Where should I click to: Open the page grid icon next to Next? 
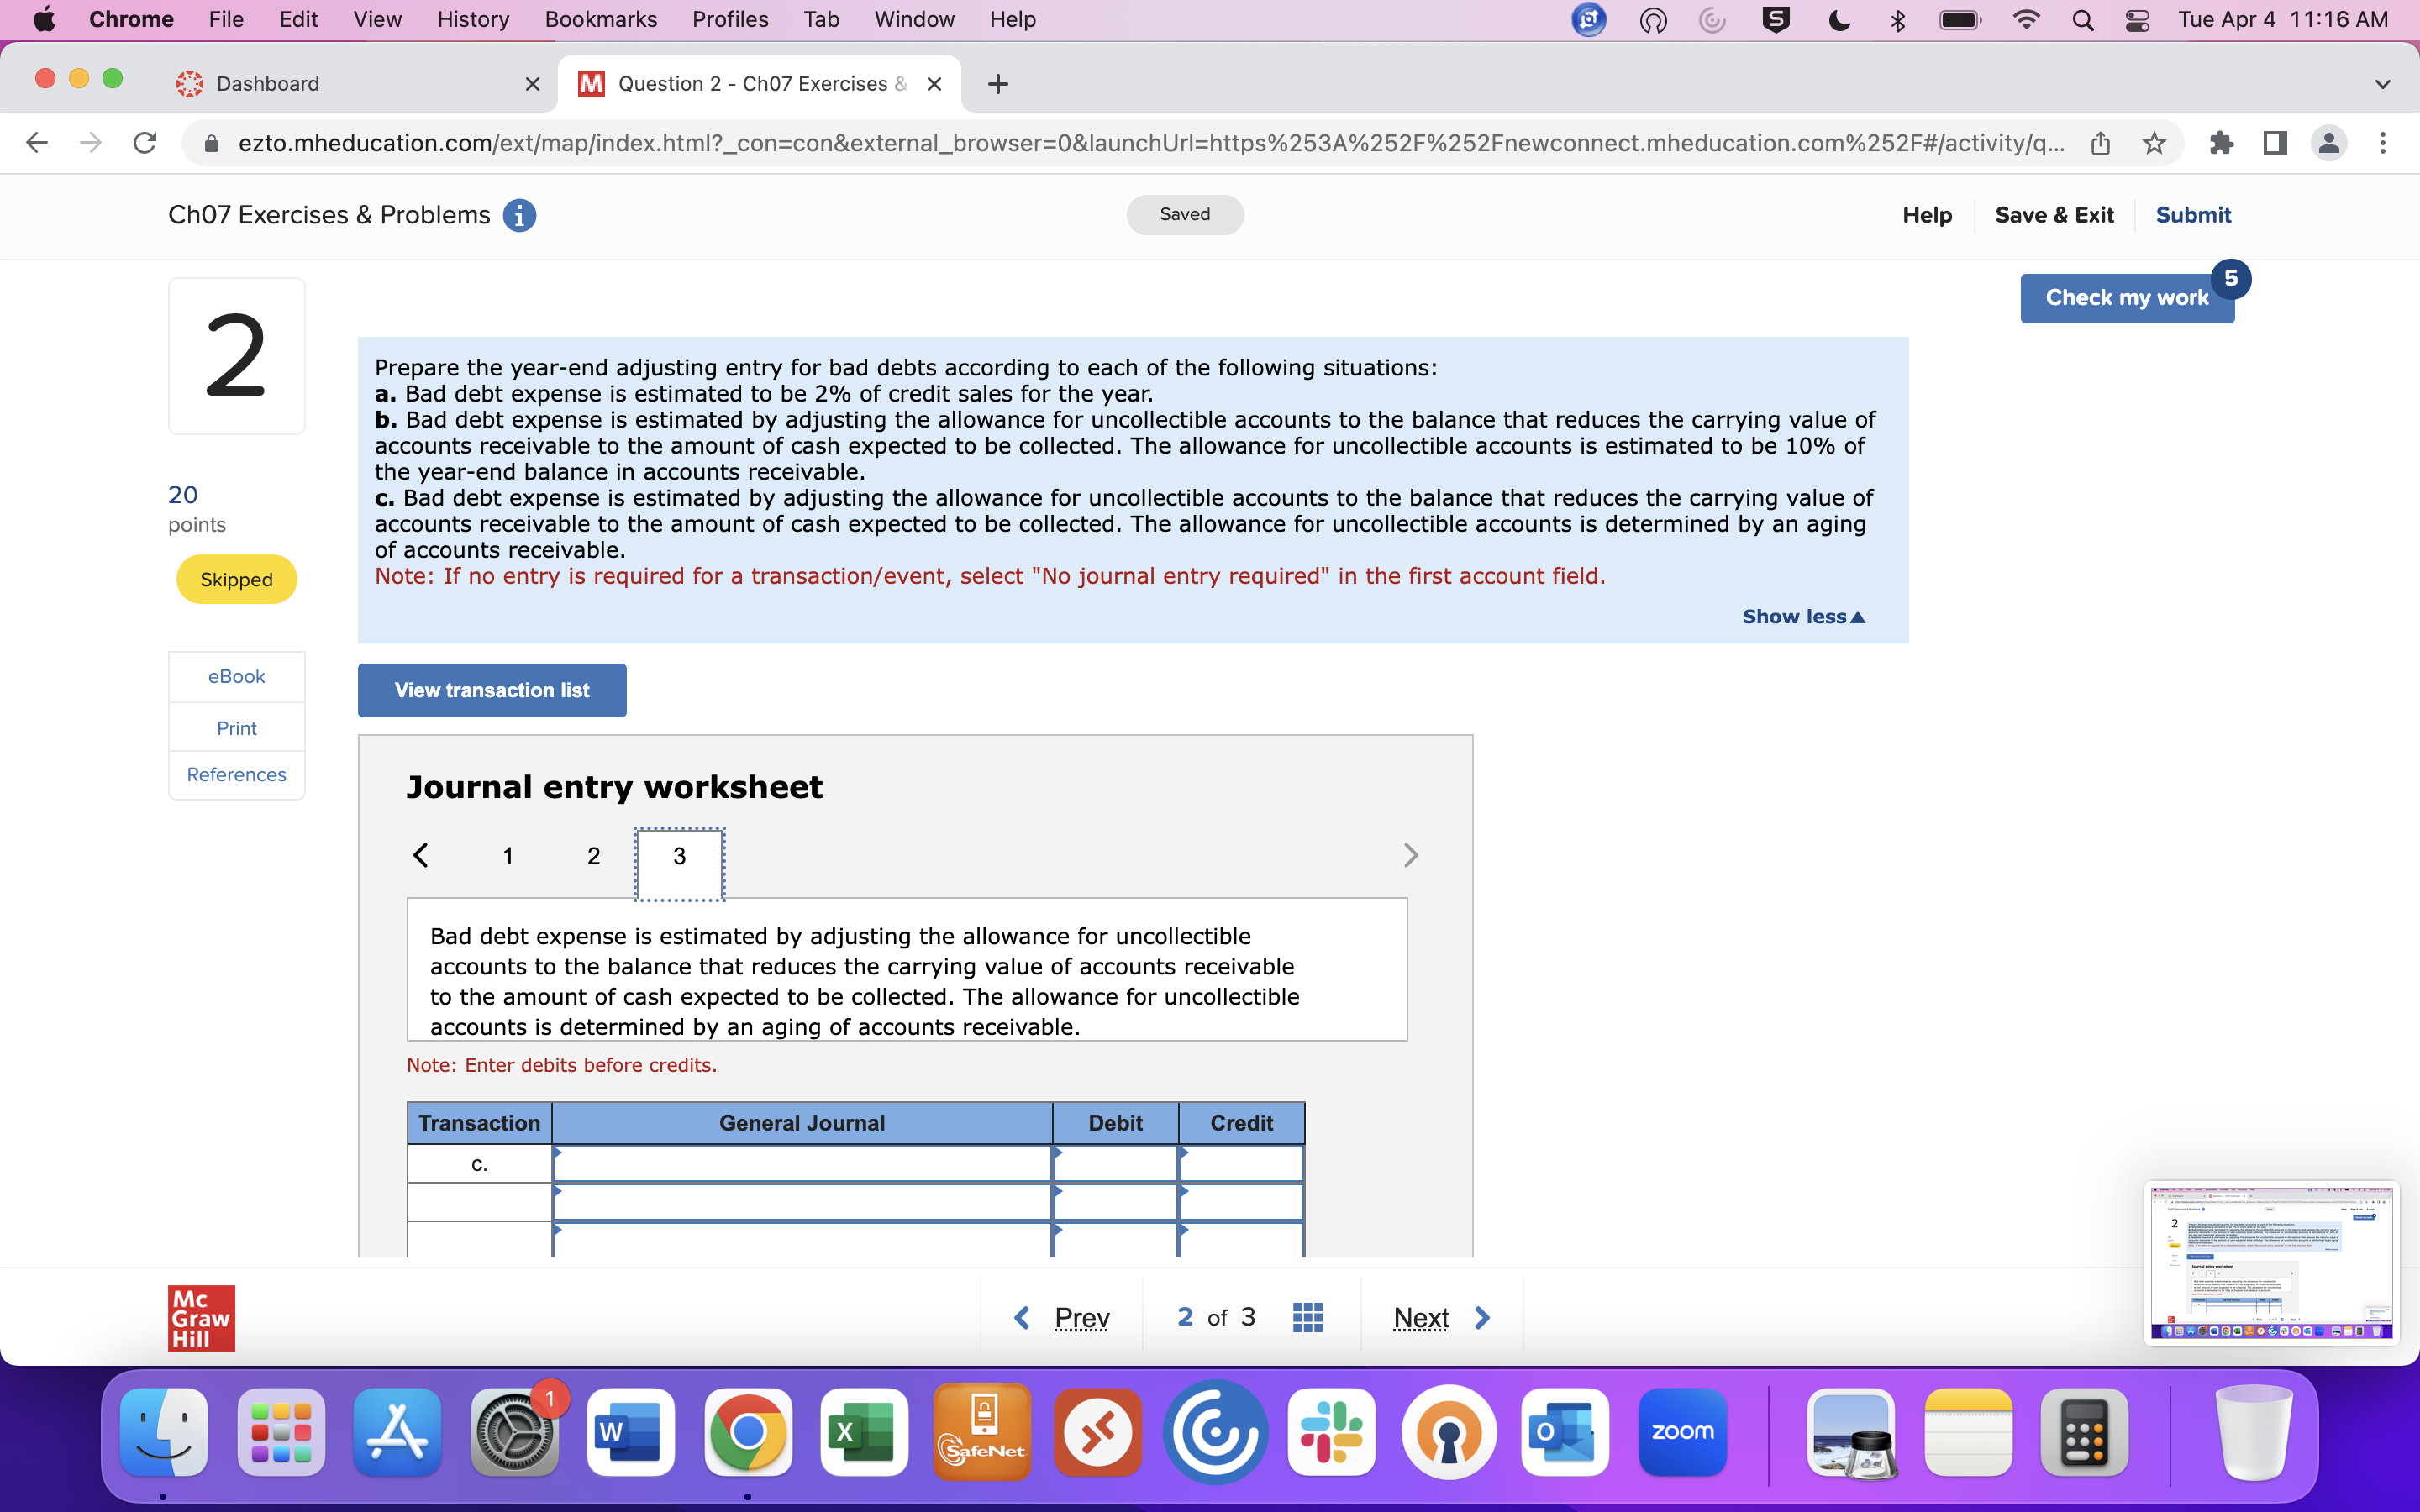pyautogui.click(x=1307, y=1316)
